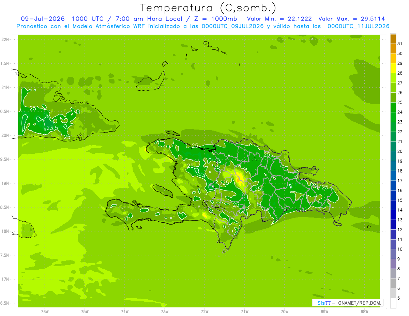The height and width of the screenshot is (316, 409).
Task: Click the Valor Max. = 29.5114 text
Action: click(352, 19)
